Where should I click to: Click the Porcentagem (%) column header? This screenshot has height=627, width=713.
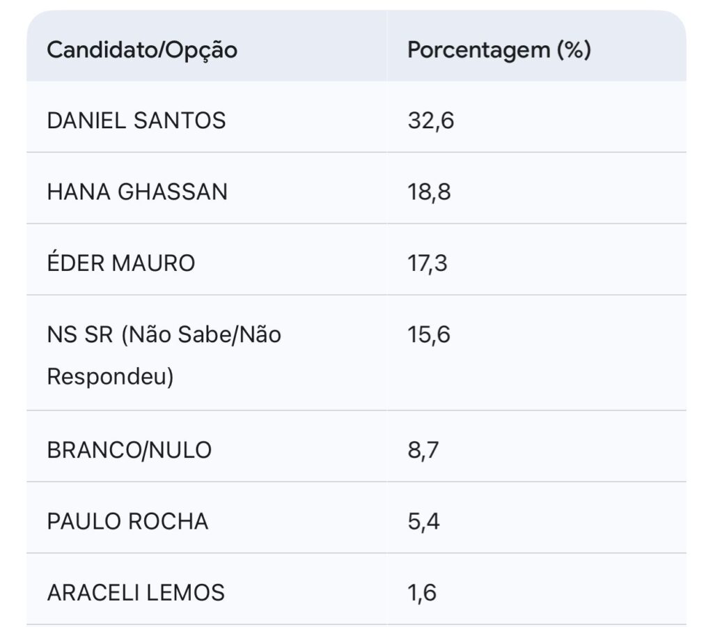pyautogui.click(x=499, y=50)
